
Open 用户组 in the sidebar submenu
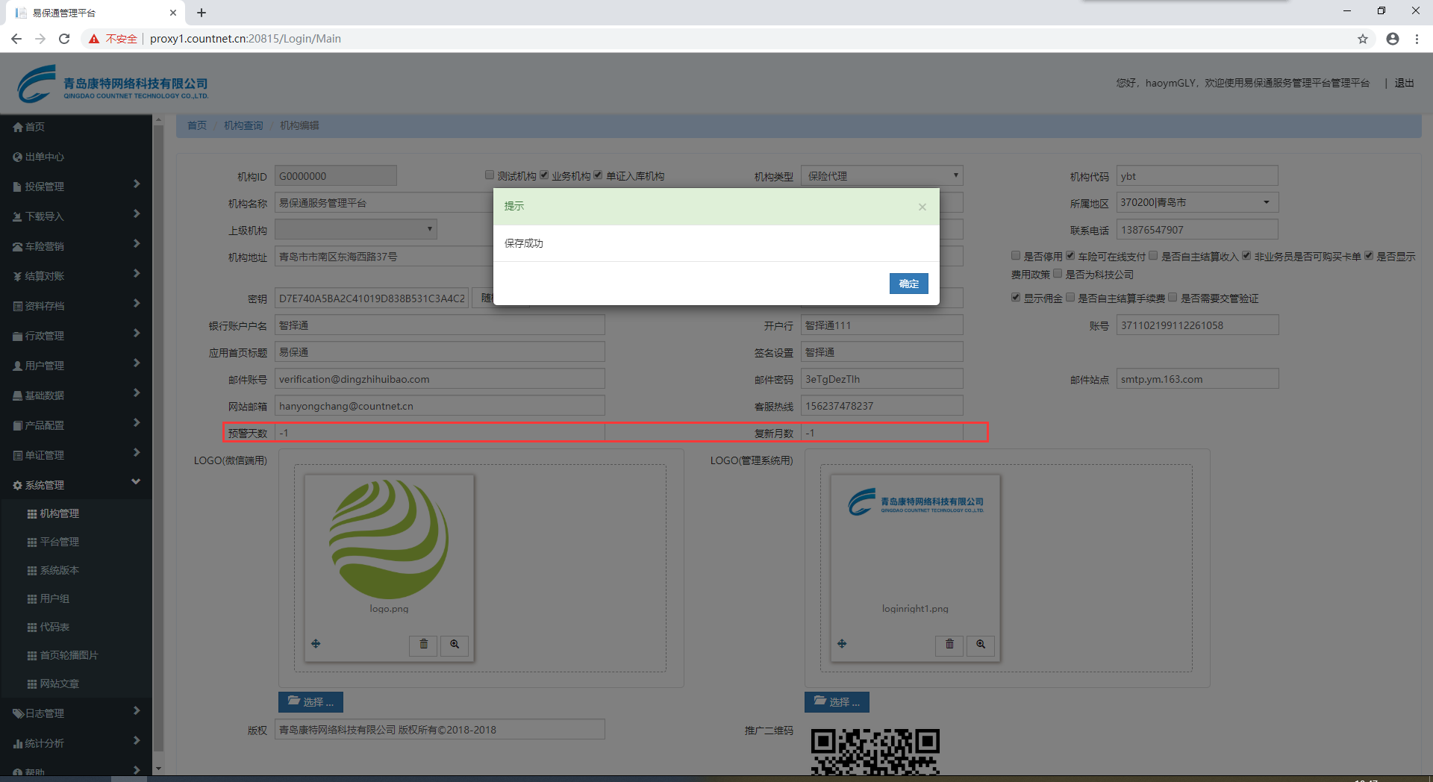[54, 599]
